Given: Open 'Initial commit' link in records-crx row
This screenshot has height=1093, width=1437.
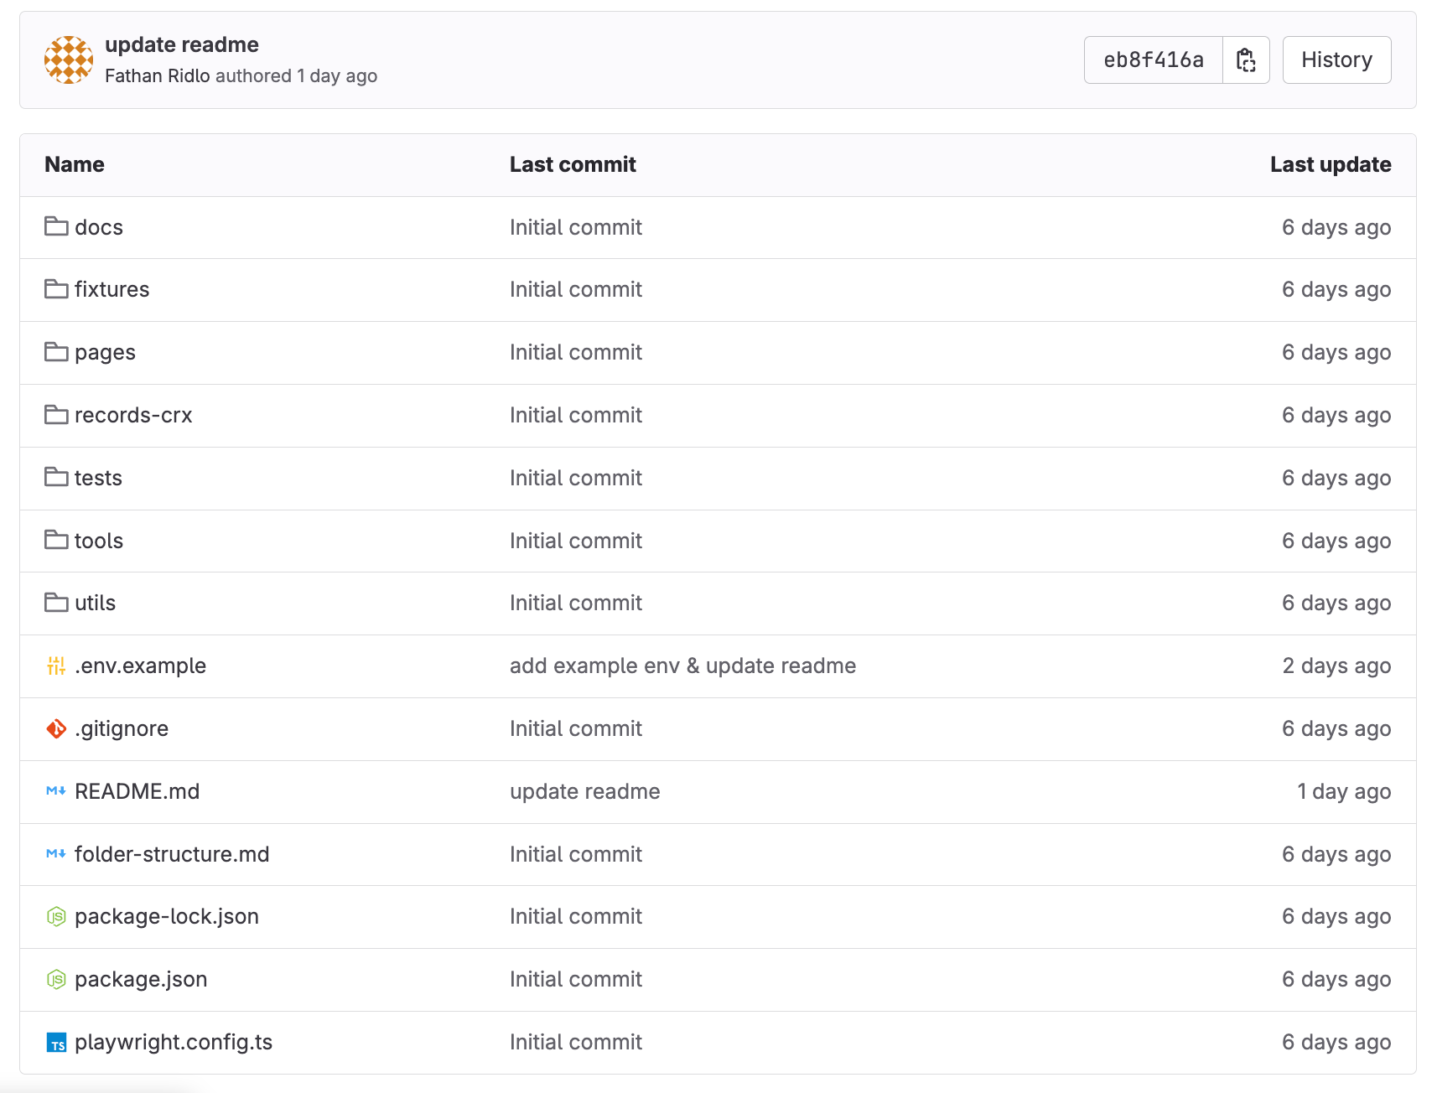Looking at the screenshot, I should 575,415.
